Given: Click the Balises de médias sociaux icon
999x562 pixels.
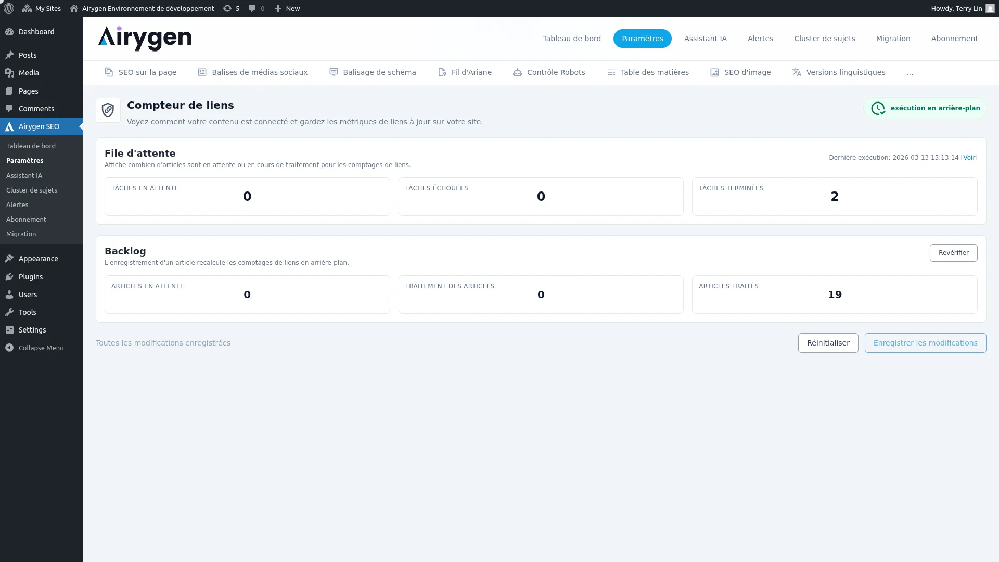Looking at the screenshot, I should pyautogui.click(x=202, y=72).
